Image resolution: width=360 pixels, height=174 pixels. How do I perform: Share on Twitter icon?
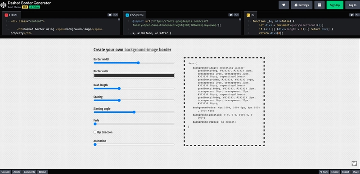[354, 164]
